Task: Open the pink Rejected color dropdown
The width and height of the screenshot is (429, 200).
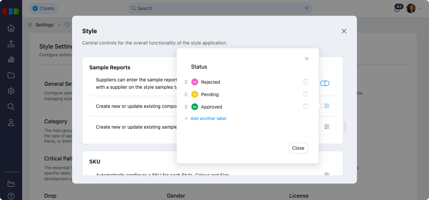Action: click(195, 82)
